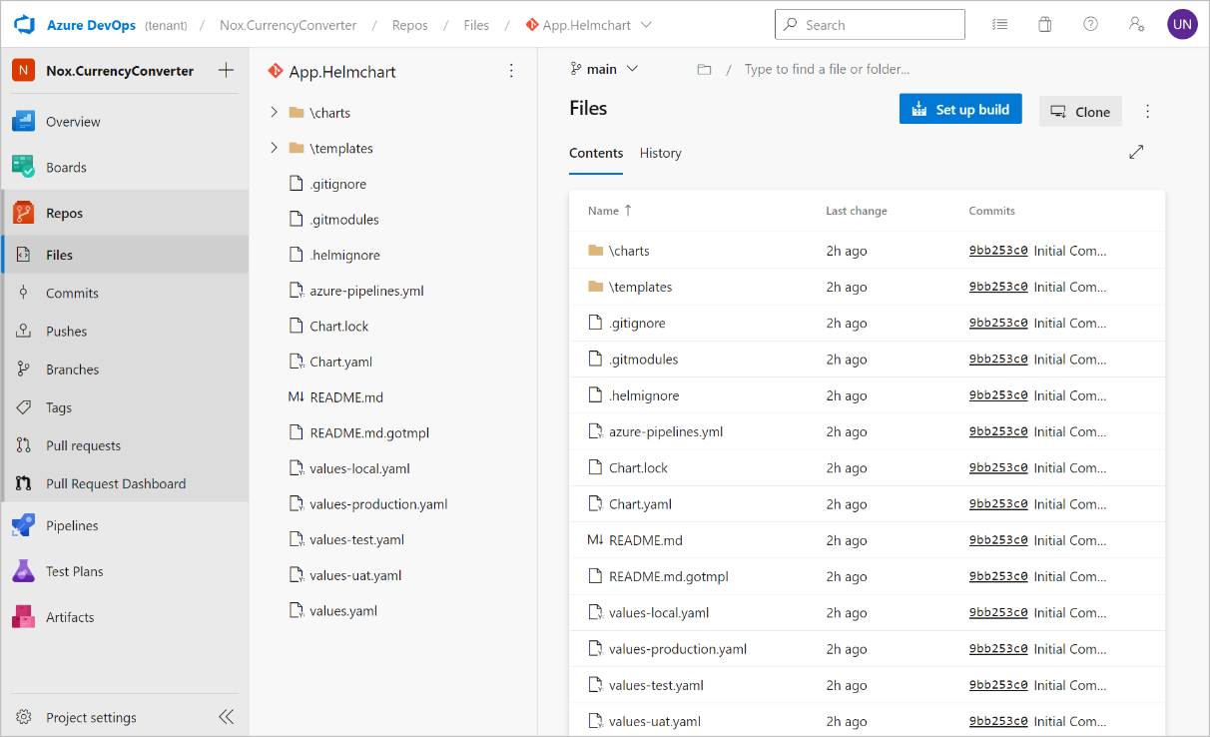This screenshot has height=737, width=1210.
Task: Click the plus icon next to Nox.CurrencyConverter
Action: click(x=226, y=71)
